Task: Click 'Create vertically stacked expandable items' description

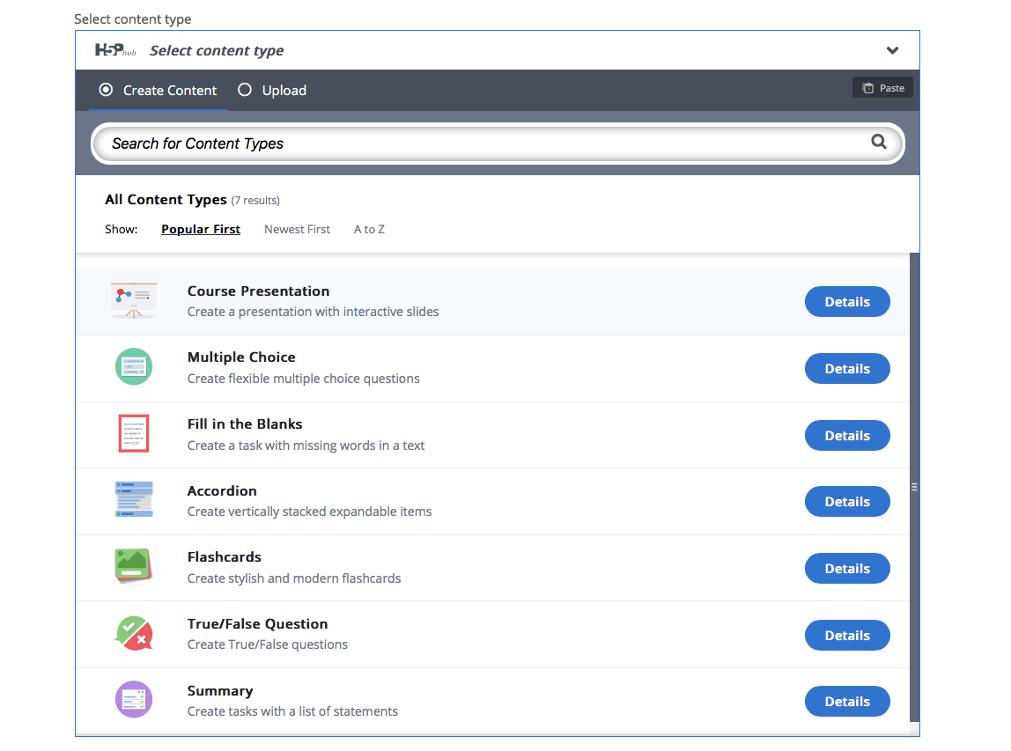Action: [309, 512]
